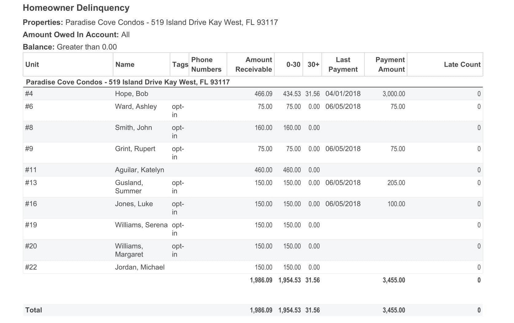Screen dimensions: 514x323
Task: Sort by the Last Payment column header
Action: pyautogui.click(x=343, y=65)
